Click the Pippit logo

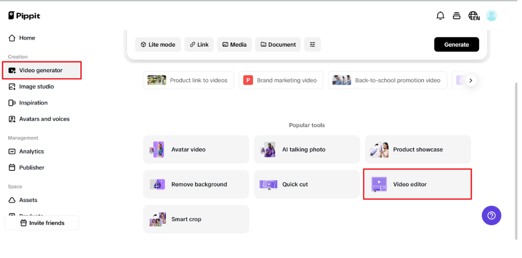point(24,16)
